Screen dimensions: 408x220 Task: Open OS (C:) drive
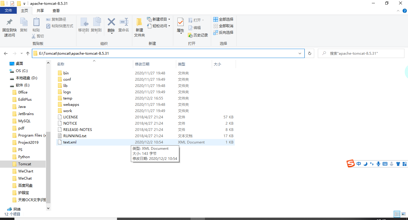[x=22, y=71]
